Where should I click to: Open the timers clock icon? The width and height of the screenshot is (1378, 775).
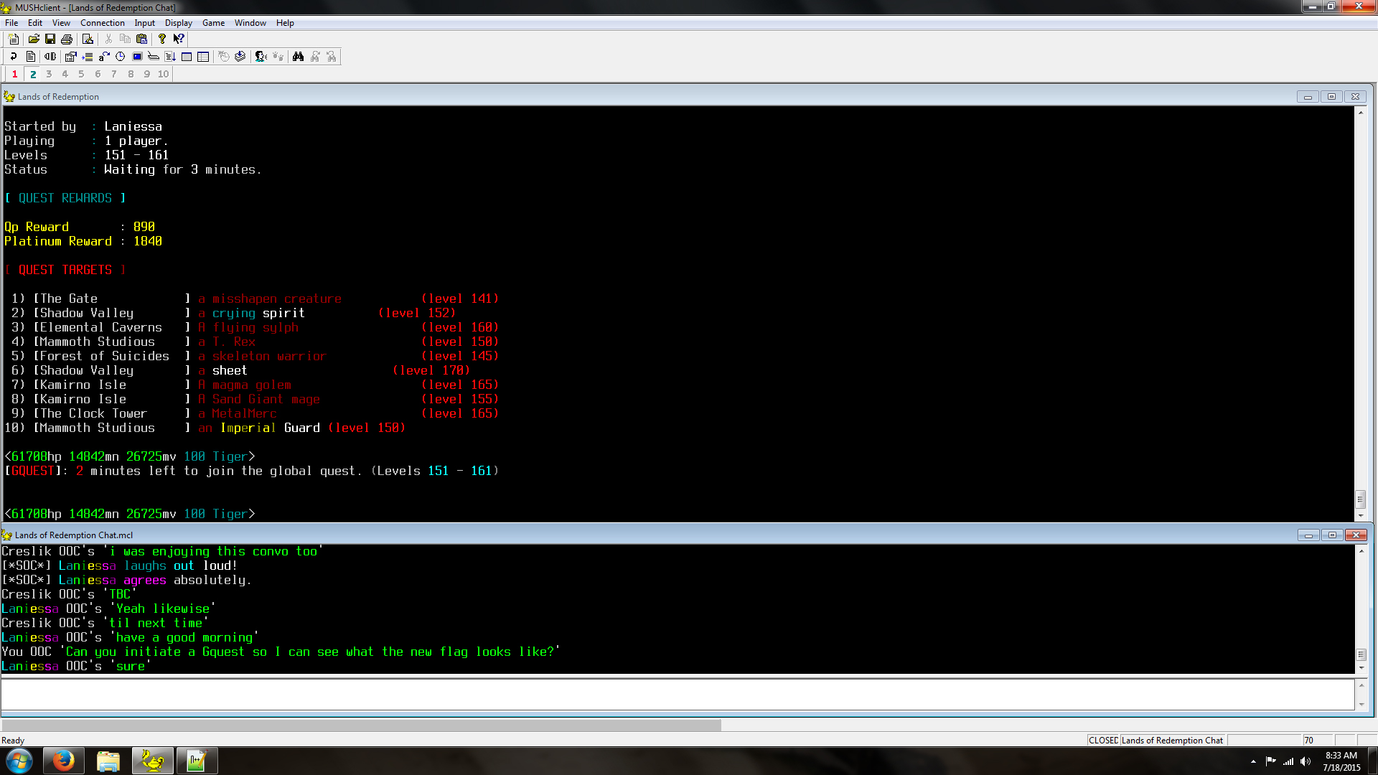(x=121, y=57)
